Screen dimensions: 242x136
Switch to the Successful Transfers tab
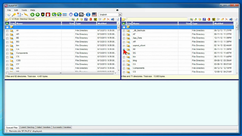tap(62, 127)
